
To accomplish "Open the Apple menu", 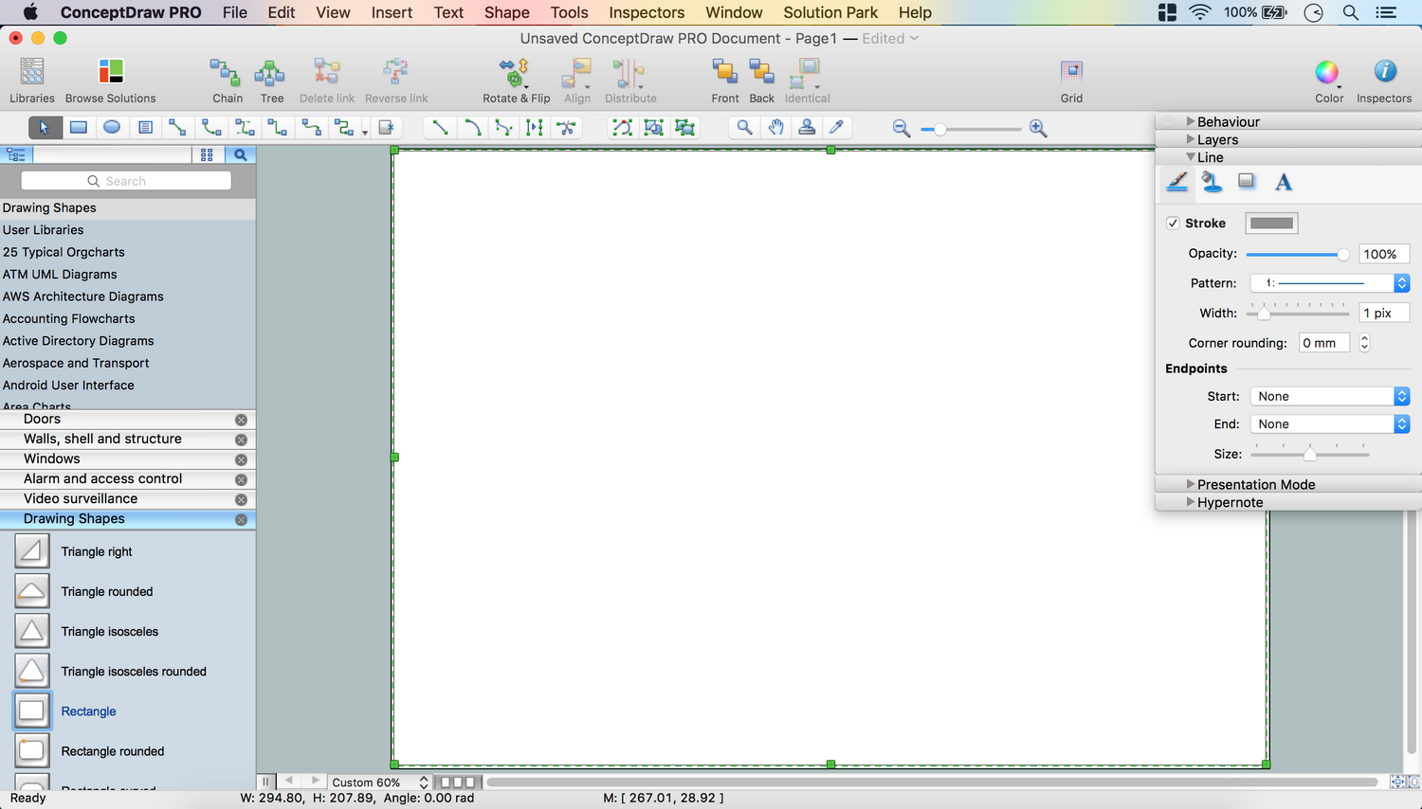I will [30, 12].
